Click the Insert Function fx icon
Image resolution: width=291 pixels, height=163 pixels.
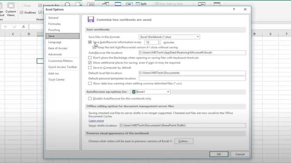click(23, 27)
